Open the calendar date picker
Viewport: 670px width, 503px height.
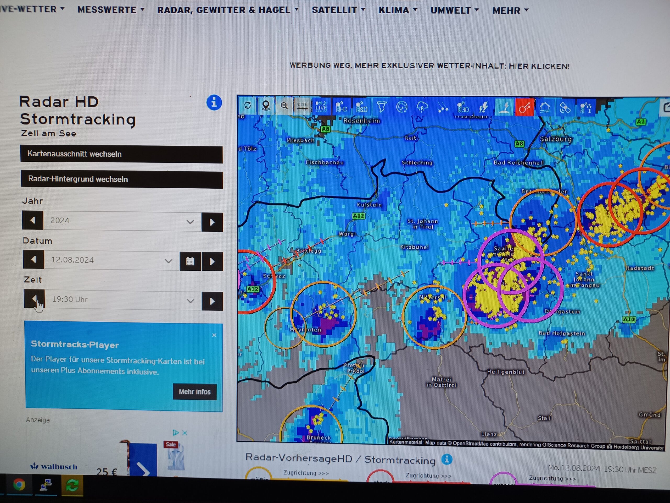coord(190,261)
